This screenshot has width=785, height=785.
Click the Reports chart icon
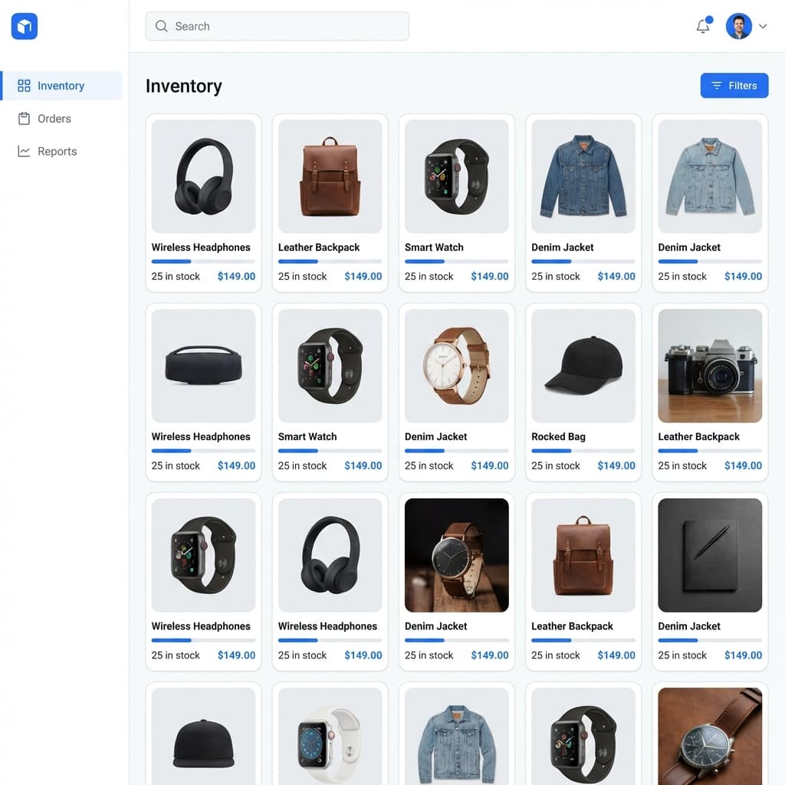tap(24, 152)
